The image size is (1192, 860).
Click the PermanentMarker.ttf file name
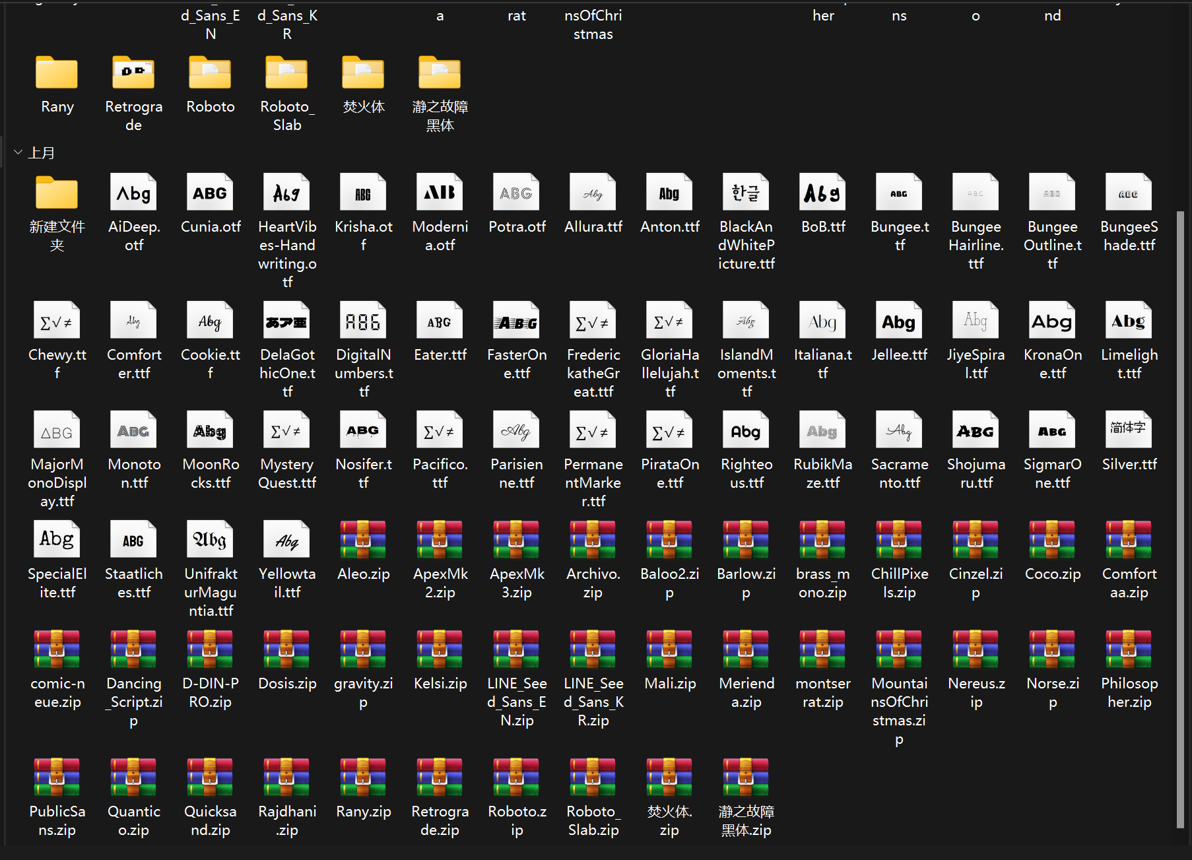click(593, 482)
